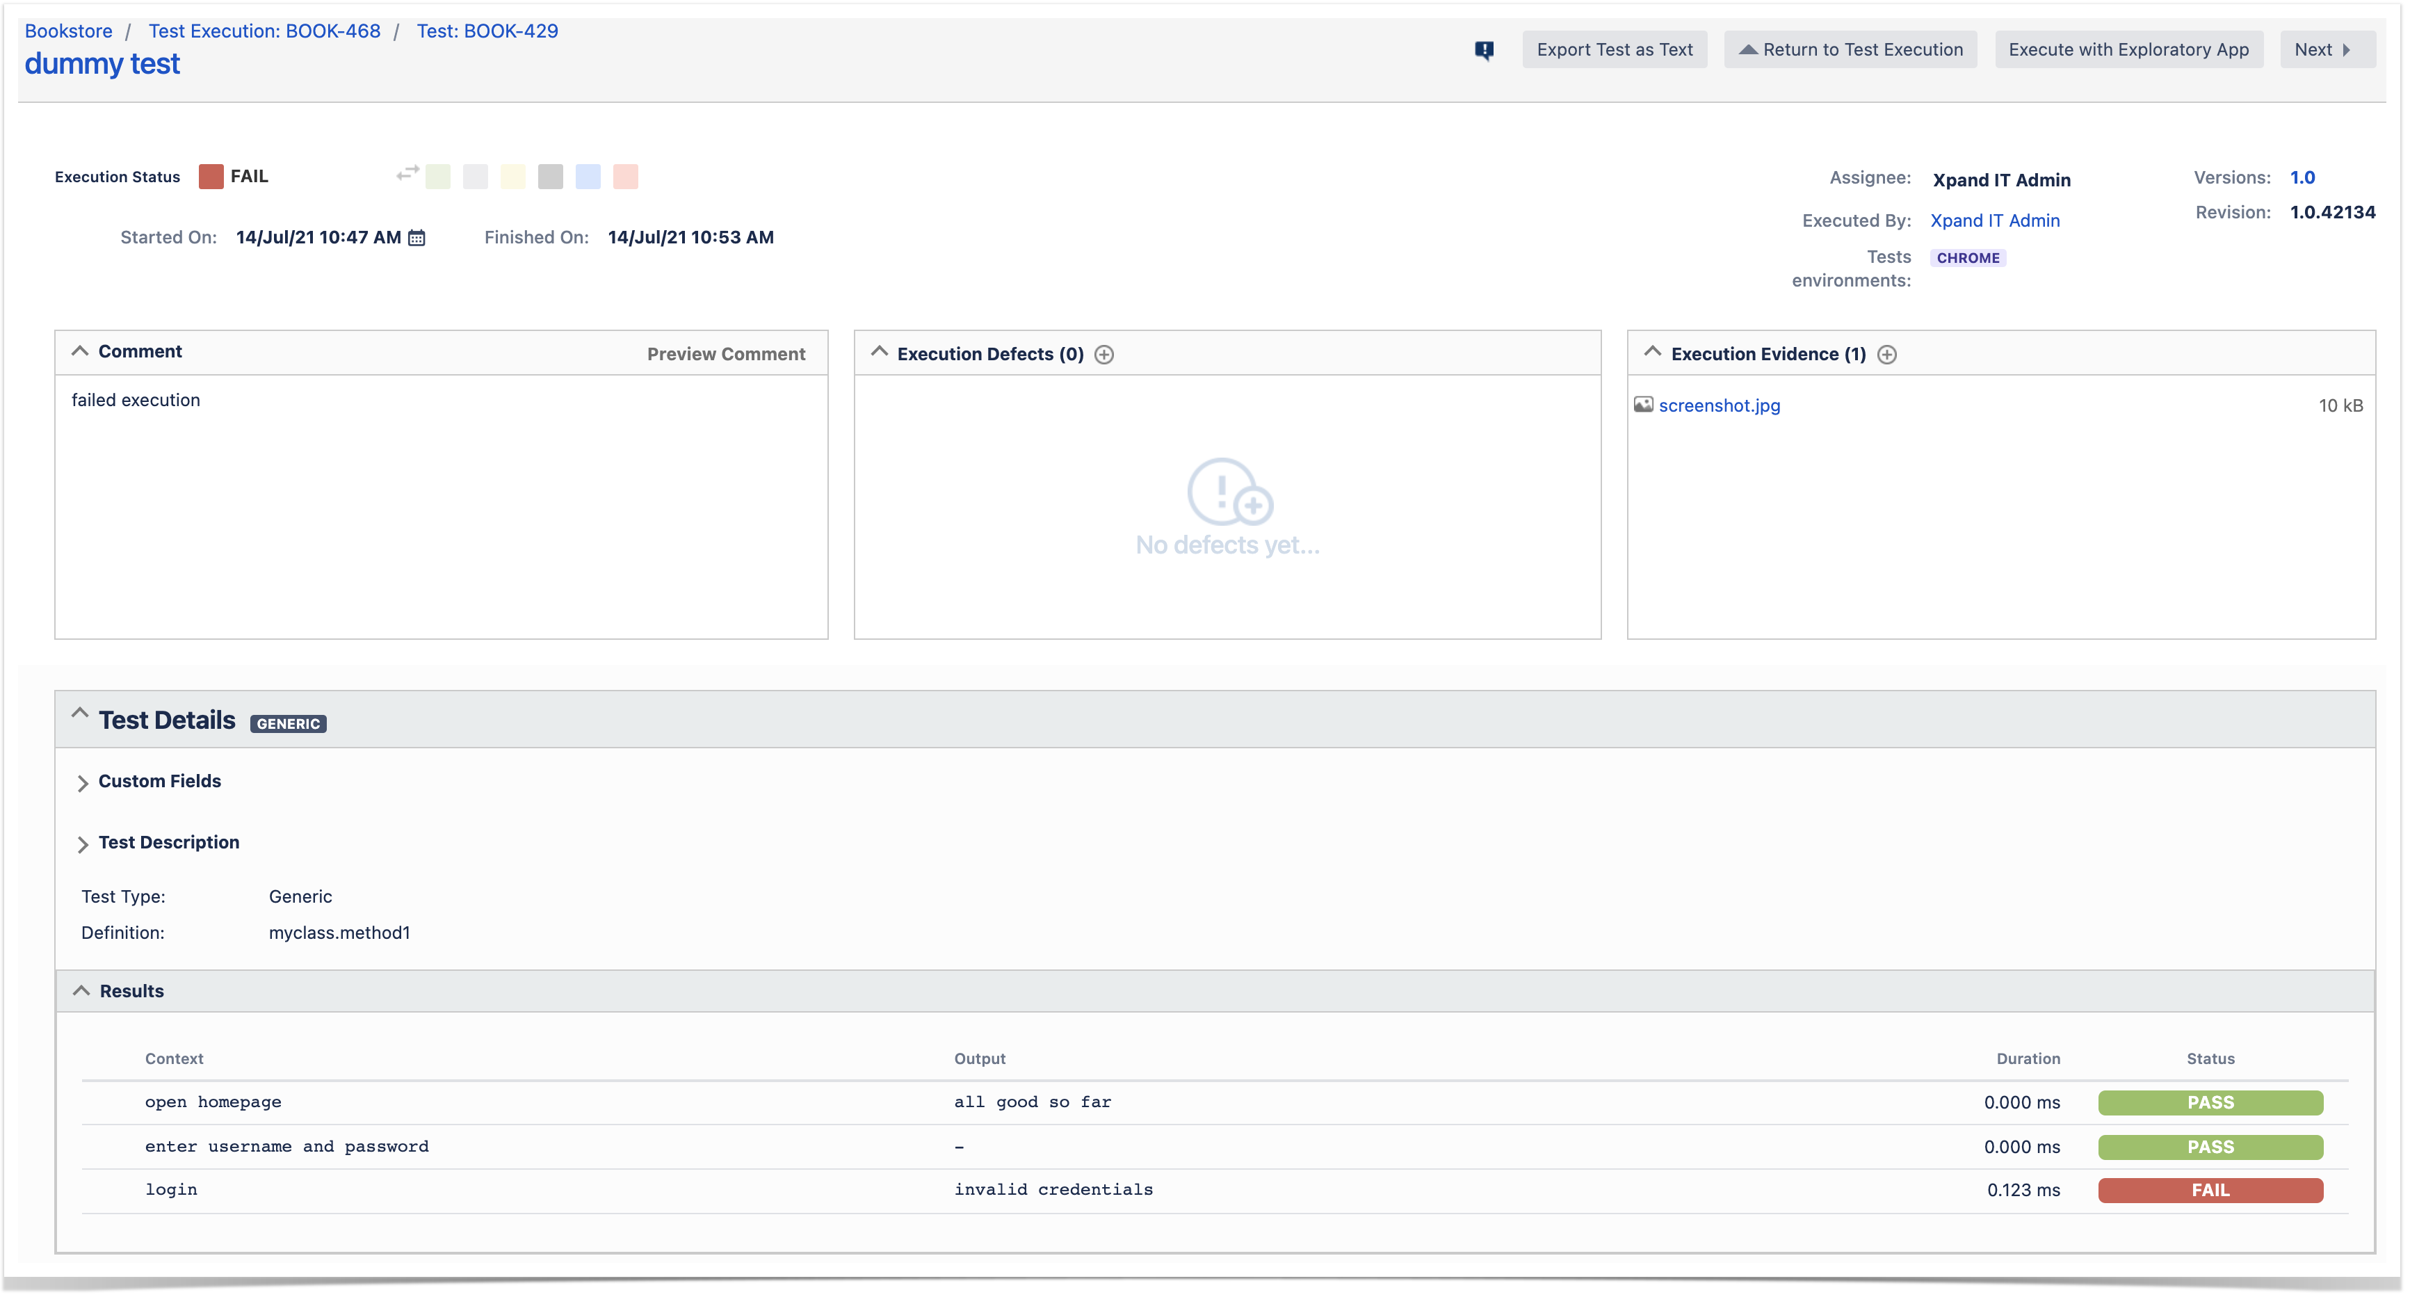Screen dimensions: 2410x1297
Task: Click the red FAIL execution status square
Action: (211, 177)
